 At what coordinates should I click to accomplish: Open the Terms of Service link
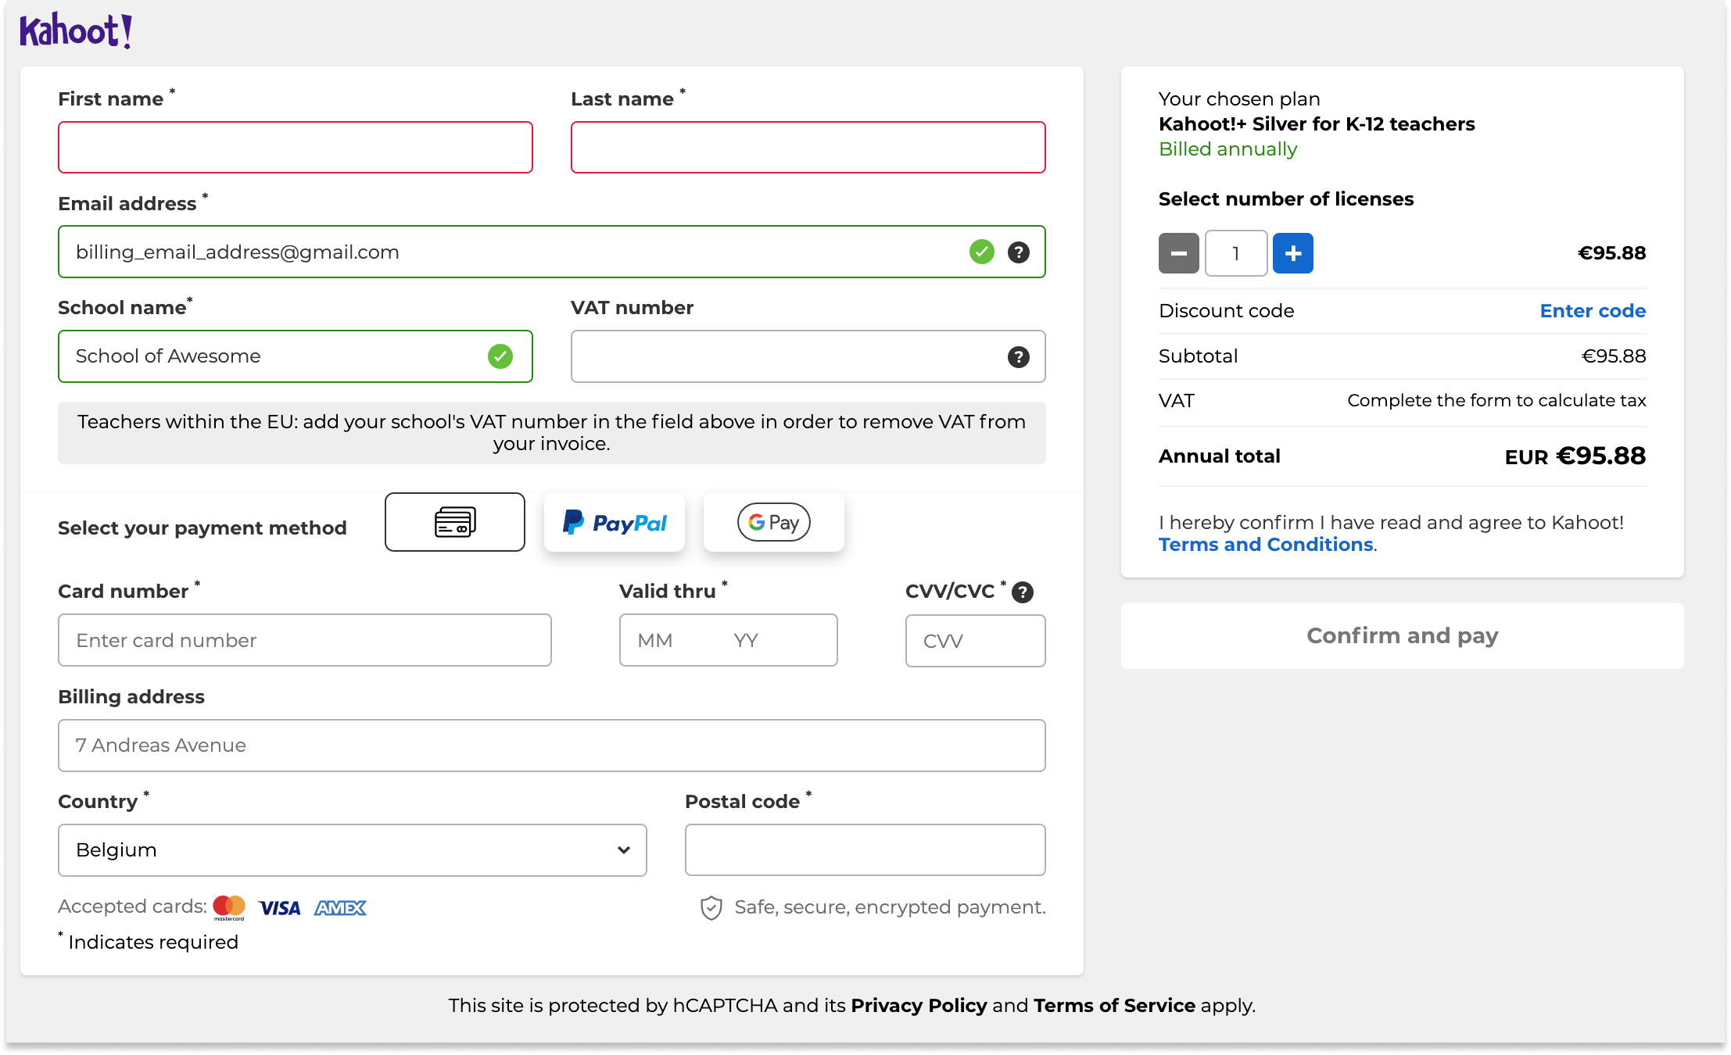[1113, 1006]
